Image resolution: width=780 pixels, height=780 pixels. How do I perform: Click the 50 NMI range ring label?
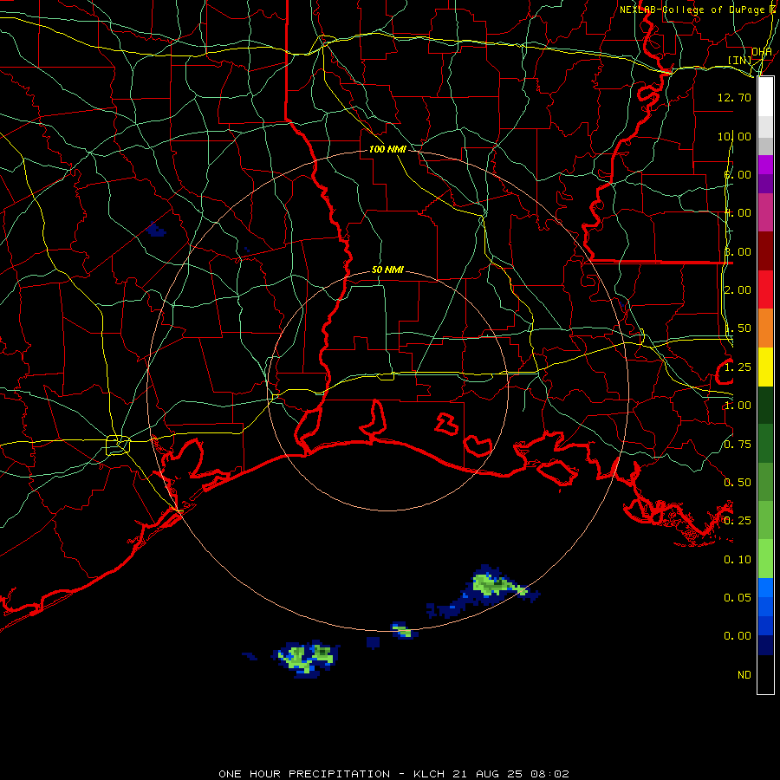[x=387, y=270]
